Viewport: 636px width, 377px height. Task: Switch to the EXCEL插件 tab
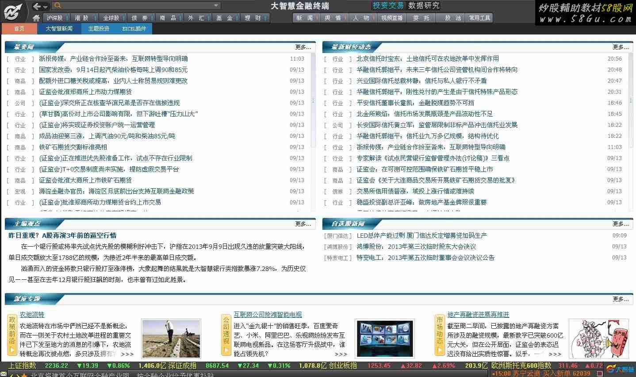point(134,28)
